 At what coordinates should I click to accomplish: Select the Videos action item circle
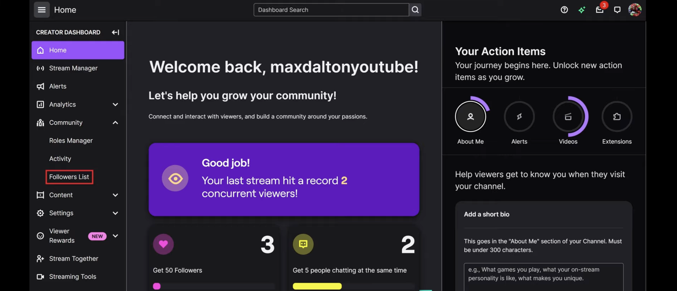568,117
